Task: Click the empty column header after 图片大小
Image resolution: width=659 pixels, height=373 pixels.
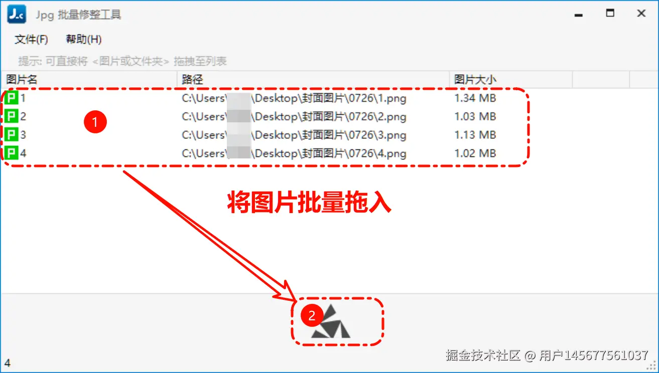Action: [601, 79]
